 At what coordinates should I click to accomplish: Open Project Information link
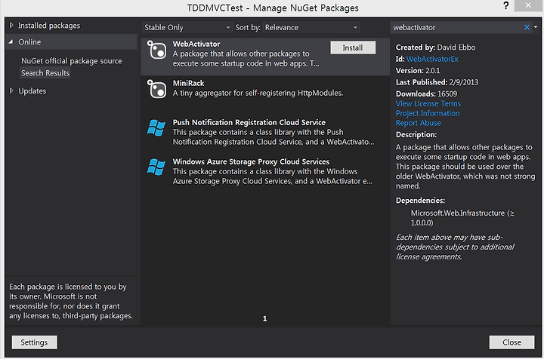tap(428, 113)
